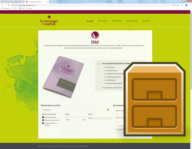Screen dimensions: 192x149
Task: Open a new browser tab with plus
Action: (x=51, y=2)
